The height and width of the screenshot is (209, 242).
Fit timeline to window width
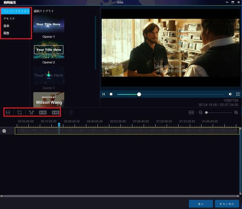[x=191, y=112]
